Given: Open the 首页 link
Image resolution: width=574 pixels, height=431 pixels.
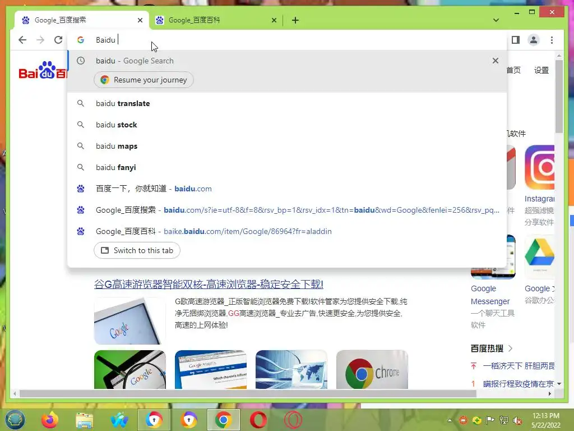Looking at the screenshot, I should tap(513, 70).
